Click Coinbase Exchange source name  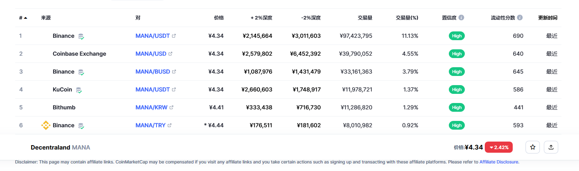point(79,54)
